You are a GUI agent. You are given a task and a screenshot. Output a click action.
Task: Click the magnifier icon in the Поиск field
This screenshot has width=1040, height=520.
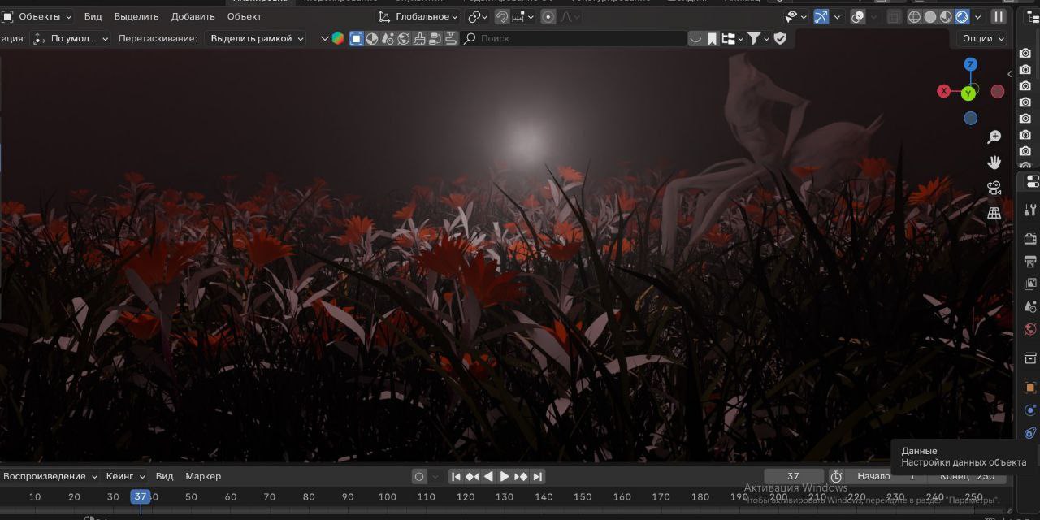click(x=470, y=38)
